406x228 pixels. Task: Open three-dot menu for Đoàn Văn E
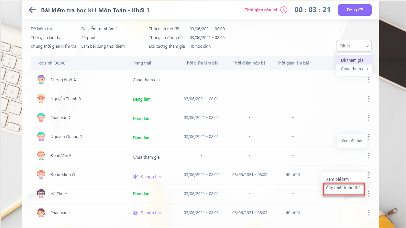coord(369,156)
